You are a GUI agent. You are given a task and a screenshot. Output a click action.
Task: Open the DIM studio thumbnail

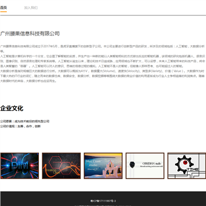coord(19,166)
